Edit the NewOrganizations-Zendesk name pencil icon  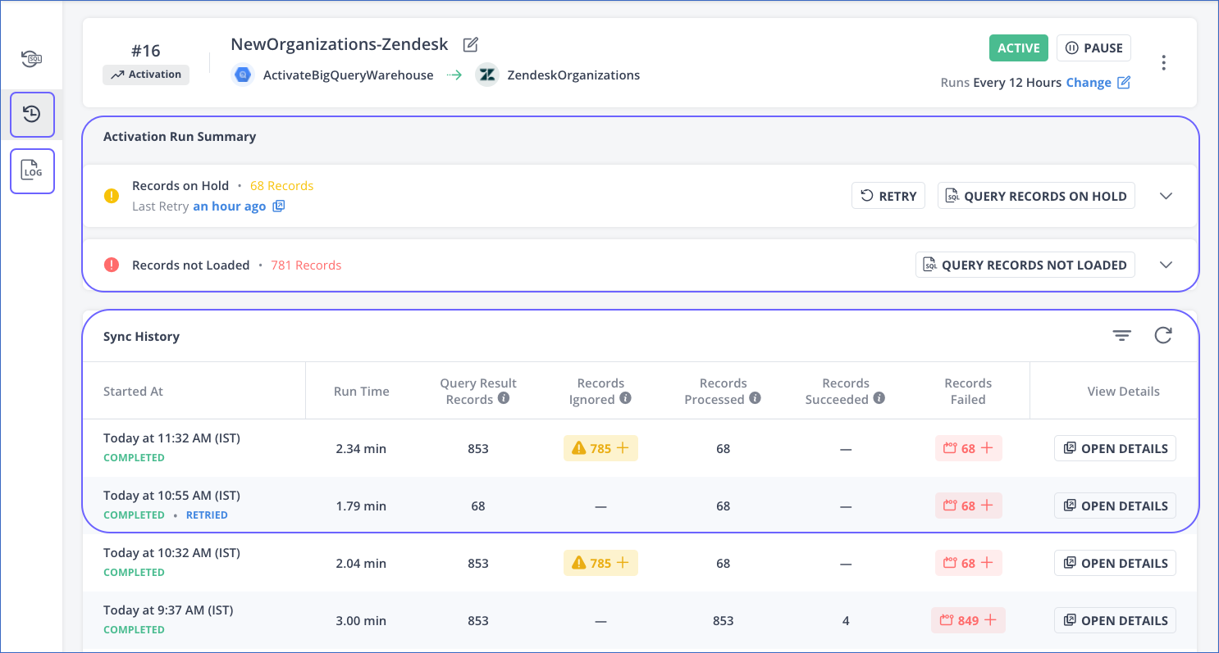pos(470,44)
